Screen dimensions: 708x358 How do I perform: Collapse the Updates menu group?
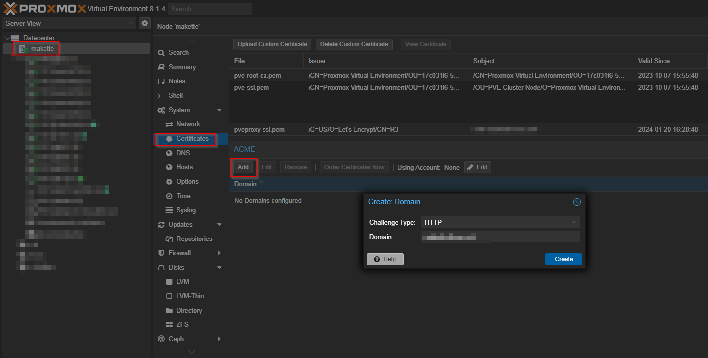pos(219,225)
